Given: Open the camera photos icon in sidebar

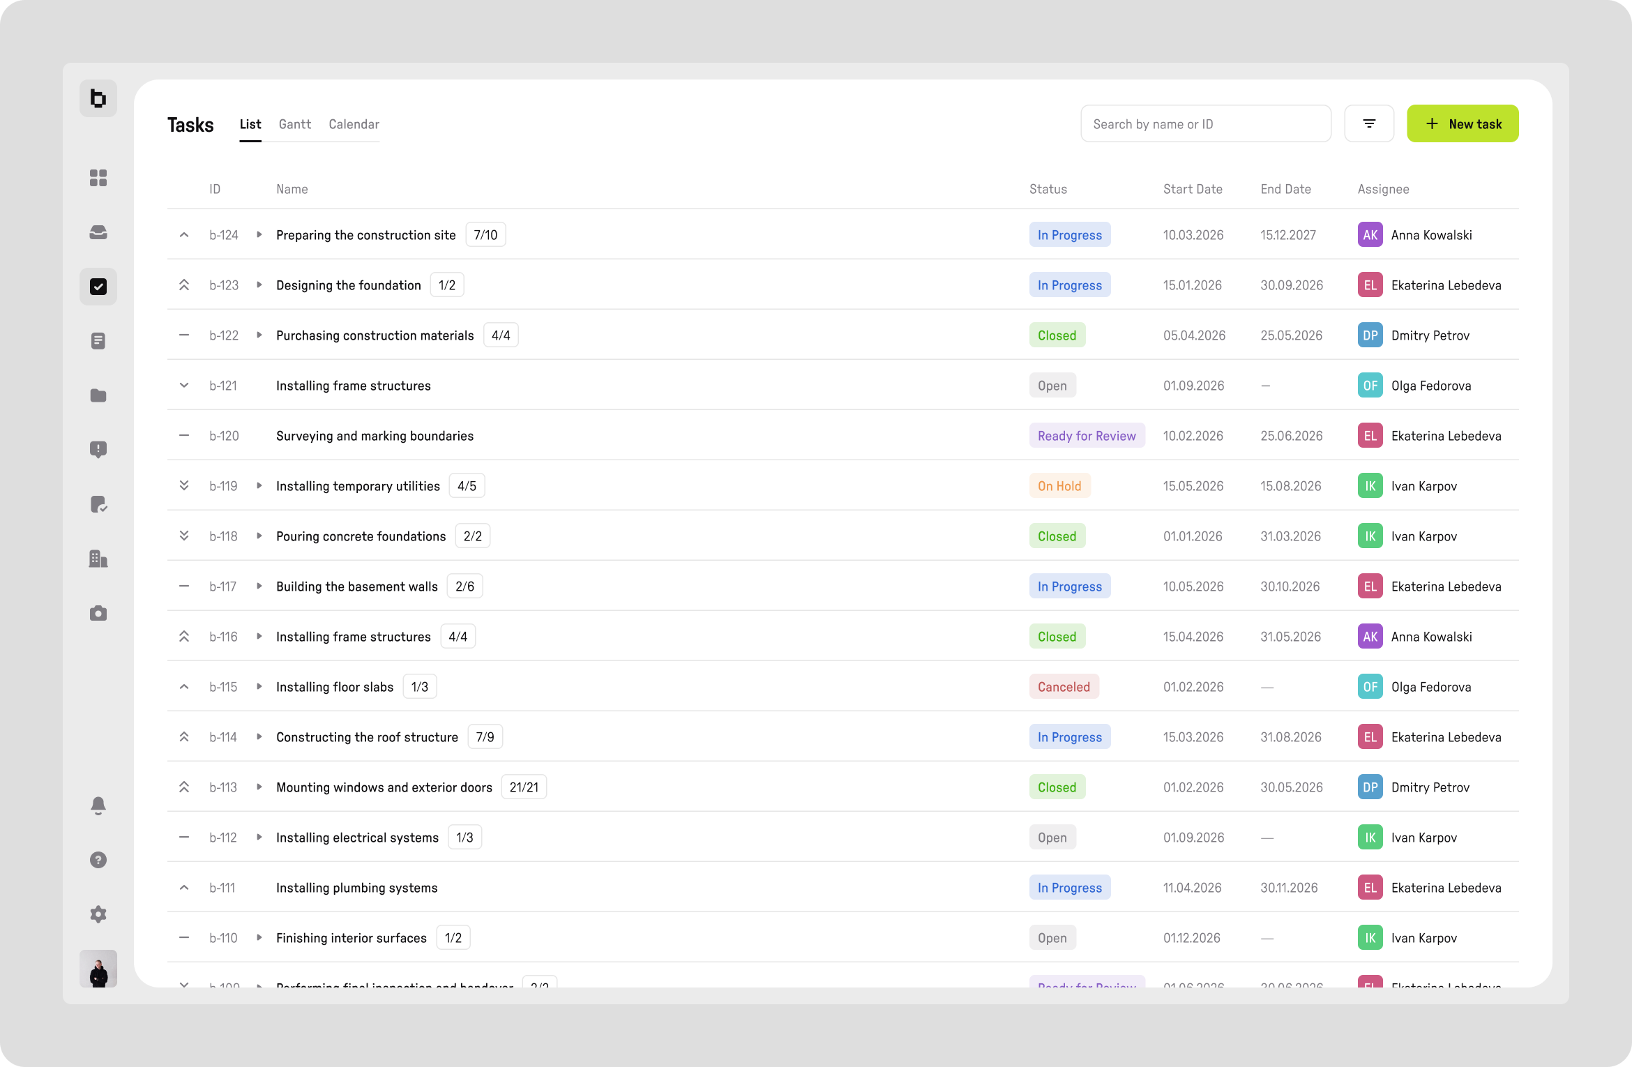Looking at the screenshot, I should [98, 613].
